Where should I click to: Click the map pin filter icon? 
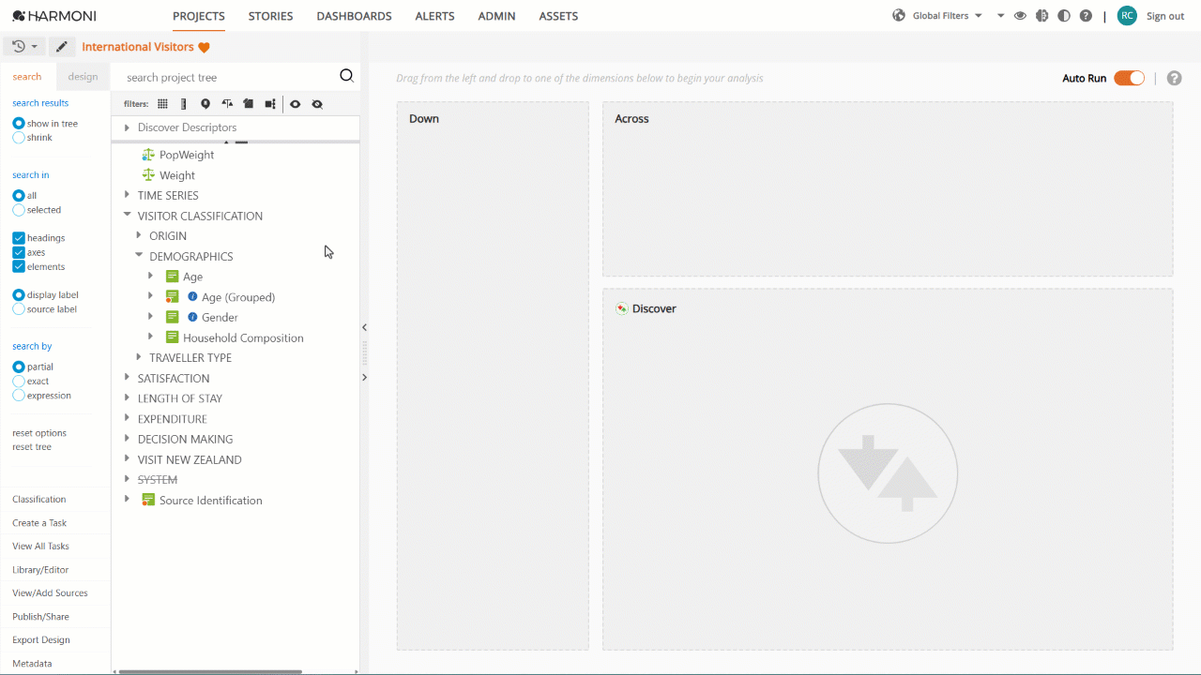[x=205, y=104]
